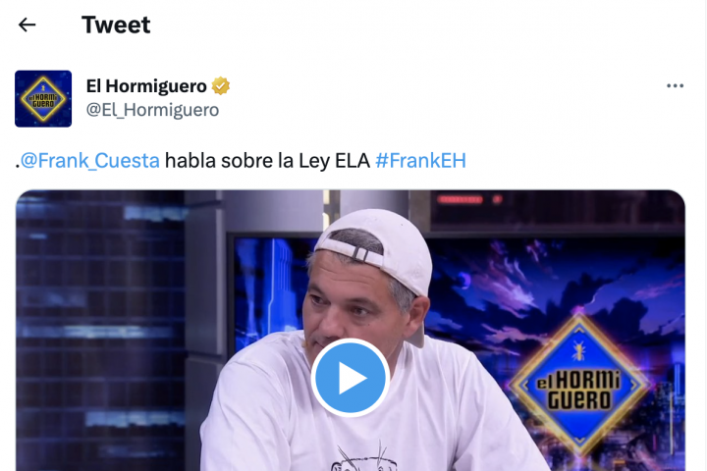
Task: Select the tweet text about Ley ELA
Action: pos(241,161)
